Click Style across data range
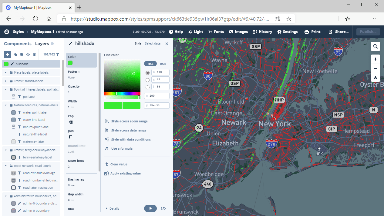The height and width of the screenshot is (216, 384). pyautogui.click(x=126, y=130)
